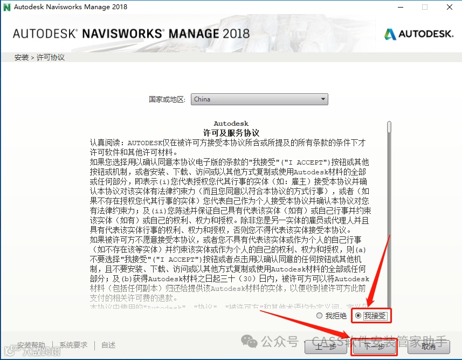
Task: Open the 自述 readme link
Action: (x=108, y=345)
